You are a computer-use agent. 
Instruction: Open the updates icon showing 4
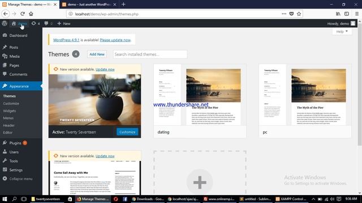(x=36, y=24)
